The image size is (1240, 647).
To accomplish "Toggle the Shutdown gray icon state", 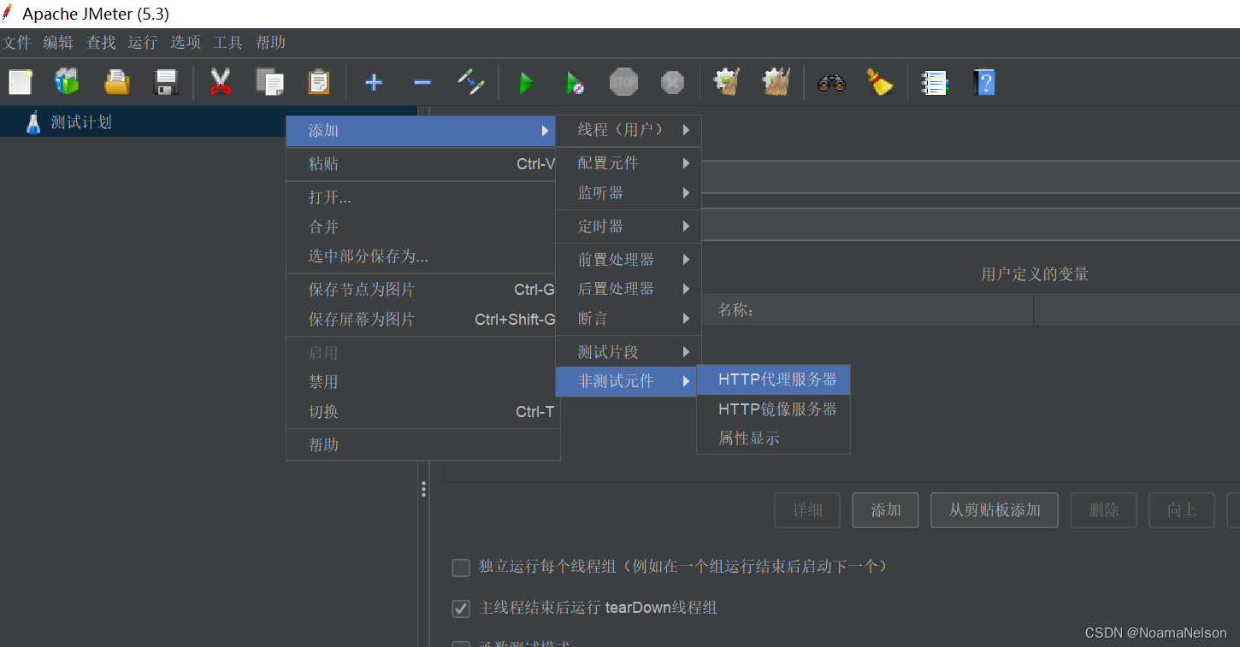I will pos(672,81).
